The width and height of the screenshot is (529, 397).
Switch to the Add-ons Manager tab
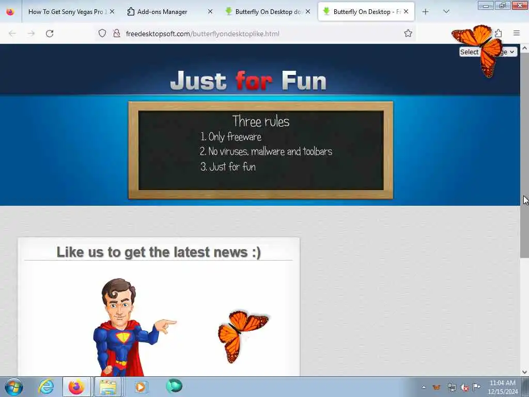162,12
